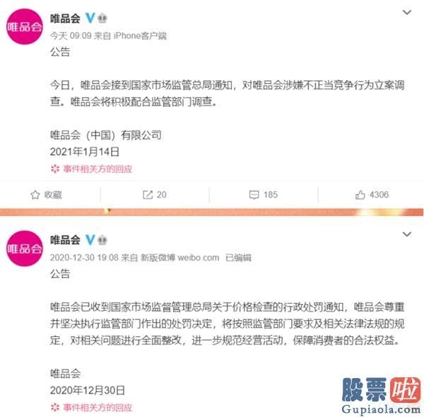Viewport: 424px width, 417px height.
Task: Open 事件相关方的回应 tag on first post
Action: [91, 169]
